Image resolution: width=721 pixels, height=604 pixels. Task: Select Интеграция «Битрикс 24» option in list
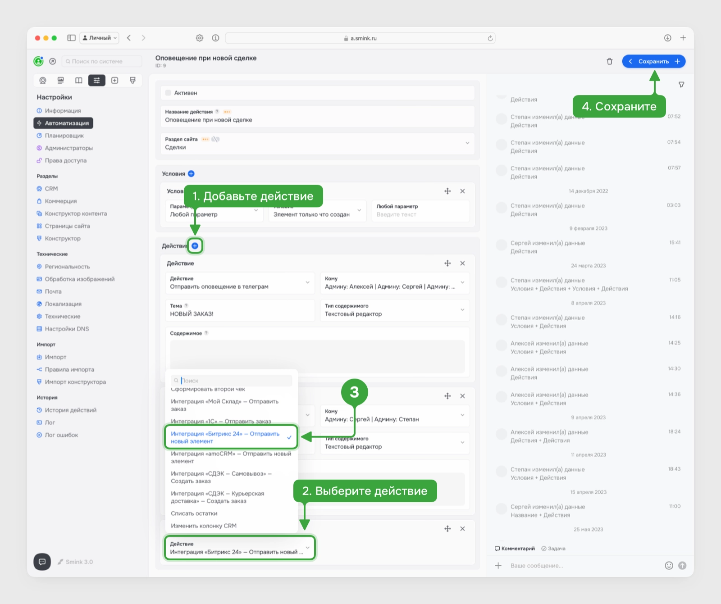(231, 437)
